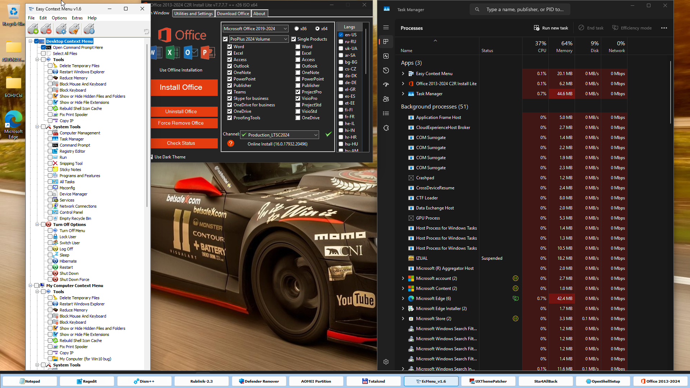
Task: Open Task Manager settings gear
Action: 386,362
